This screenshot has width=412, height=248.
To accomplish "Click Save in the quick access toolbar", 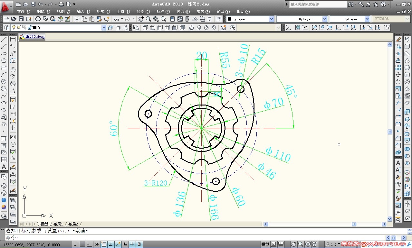I will point(33,5).
